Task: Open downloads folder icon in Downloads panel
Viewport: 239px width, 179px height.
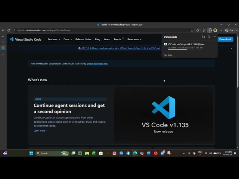Action: click(x=203, y=37)
